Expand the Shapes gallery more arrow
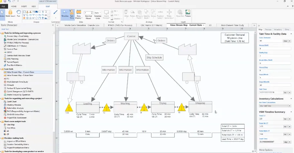 point(49,18)
